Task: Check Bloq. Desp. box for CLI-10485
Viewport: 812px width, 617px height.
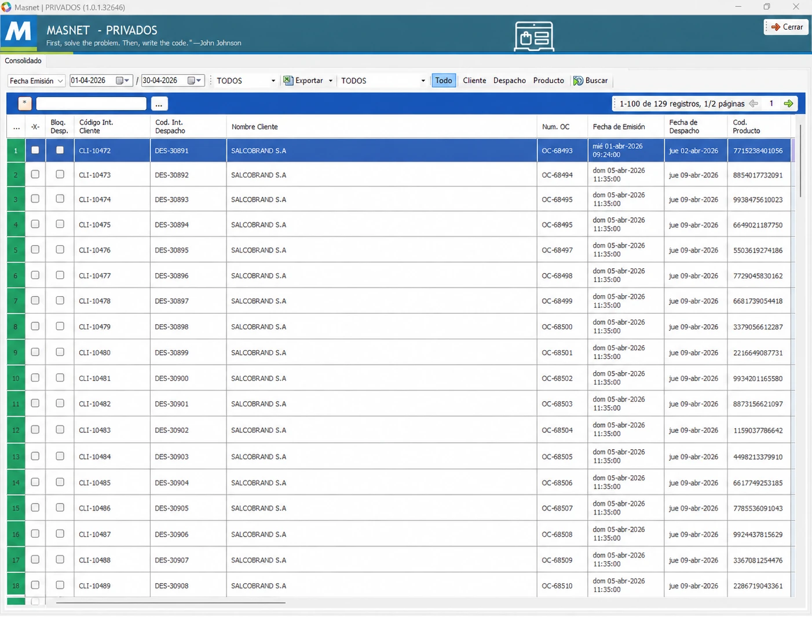Action: tap(60, 482)
